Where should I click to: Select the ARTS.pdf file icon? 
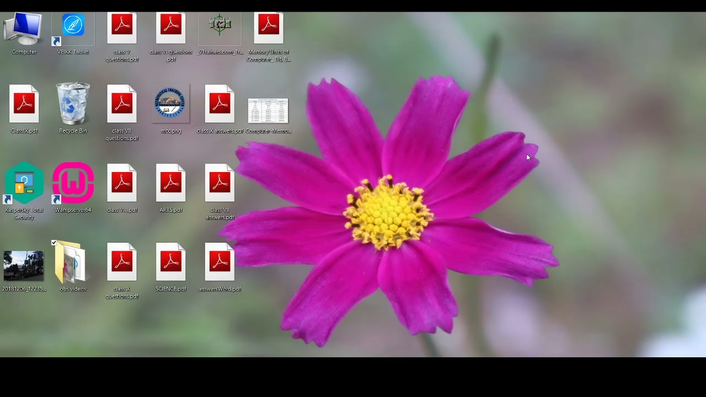171,183
